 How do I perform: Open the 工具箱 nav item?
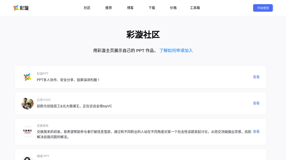click(x=195, y=8)
